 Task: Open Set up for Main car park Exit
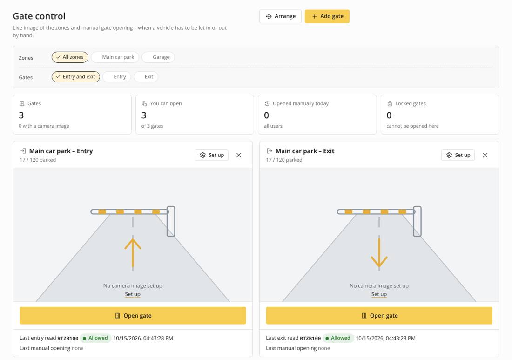click(x=458, y=155)
